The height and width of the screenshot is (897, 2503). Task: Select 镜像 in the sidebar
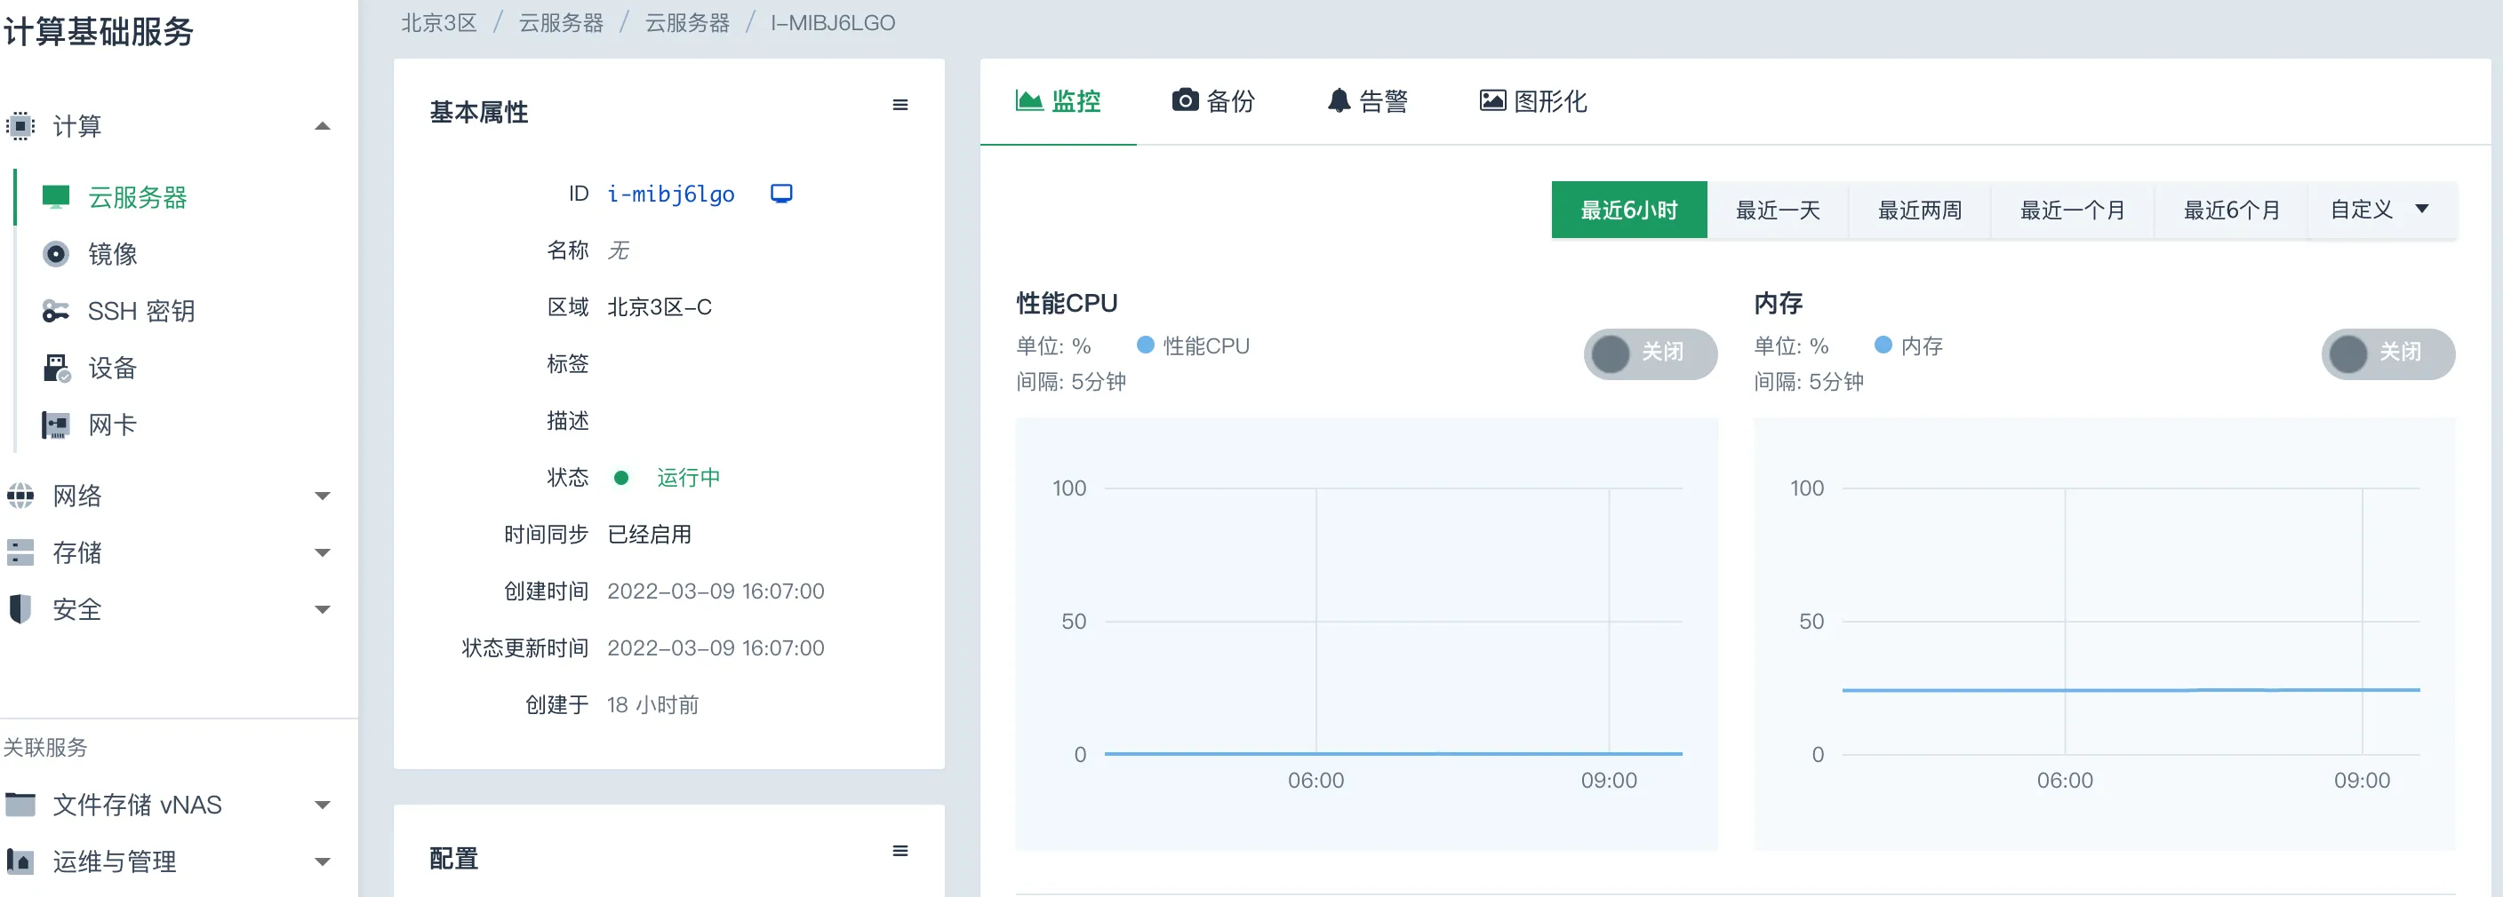(113, 254)
